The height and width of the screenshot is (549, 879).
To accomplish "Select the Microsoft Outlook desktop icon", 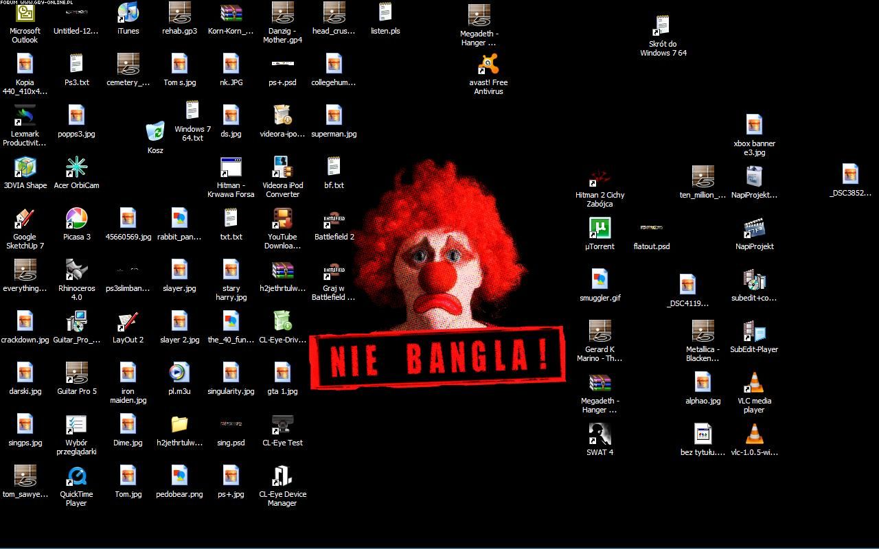I will click(25, 13).
